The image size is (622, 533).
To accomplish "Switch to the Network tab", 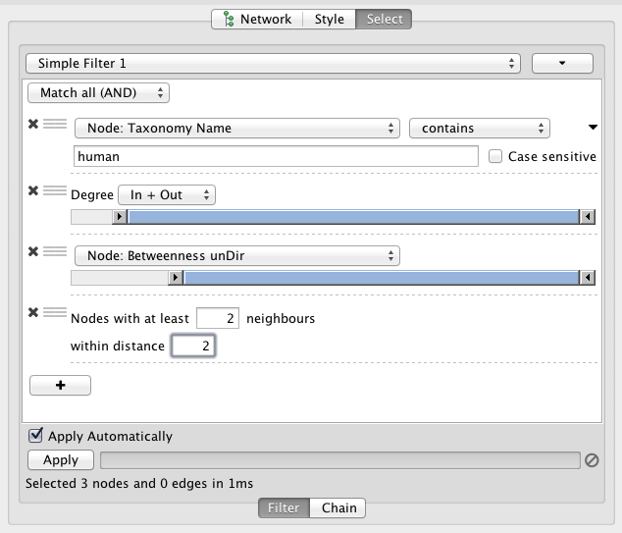I will 257,19.
